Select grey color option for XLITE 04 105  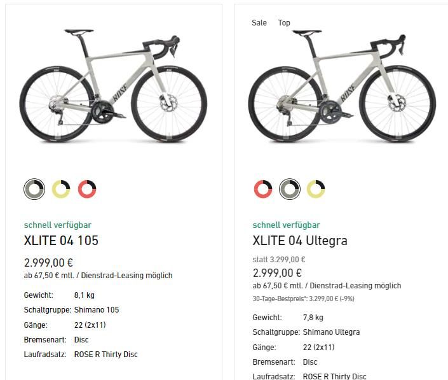[34, 189]
